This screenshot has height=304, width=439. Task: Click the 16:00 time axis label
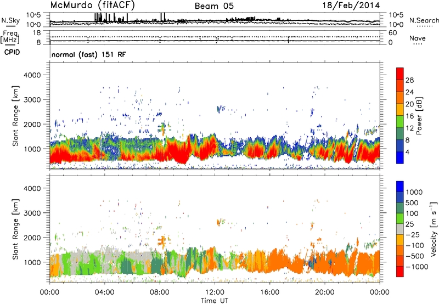click(x=269, y=292)
